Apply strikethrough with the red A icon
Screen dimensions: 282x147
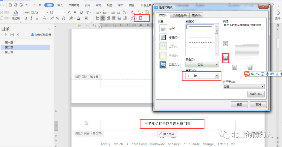click(44, 18)
